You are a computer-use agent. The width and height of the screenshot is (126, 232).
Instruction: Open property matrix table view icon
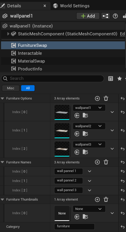pos(111,79)
